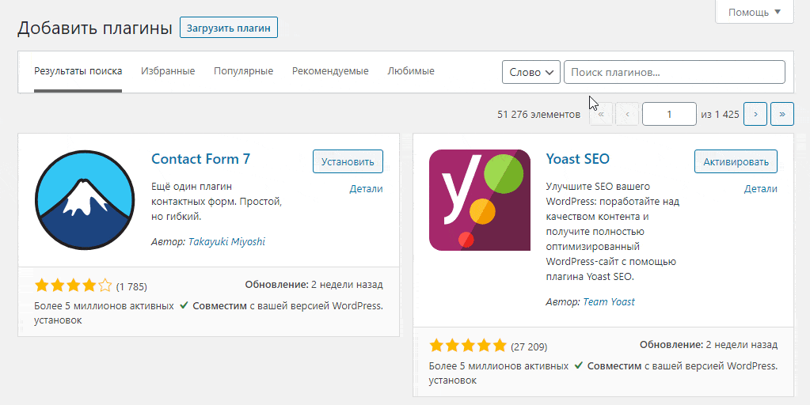Open the Слово search type dropdown
Image resolution: width=810 pixels, height=405 pixels.
click(x=531, y=72)
